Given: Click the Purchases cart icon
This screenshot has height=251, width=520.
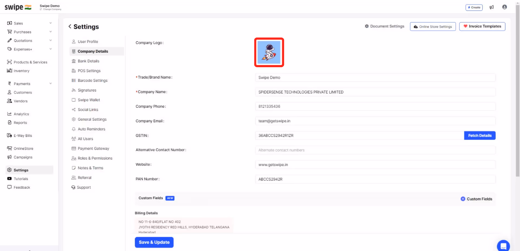Looking at the screenshot, I should point(9,32).
